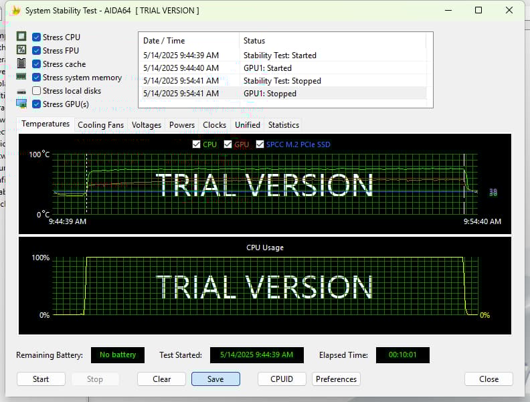
Task: Click the Save button
Action: 215,379
